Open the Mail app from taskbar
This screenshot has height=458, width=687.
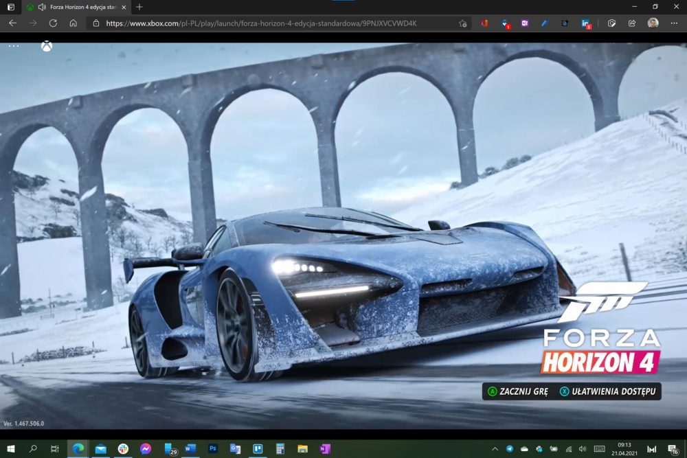pos(101,449)
